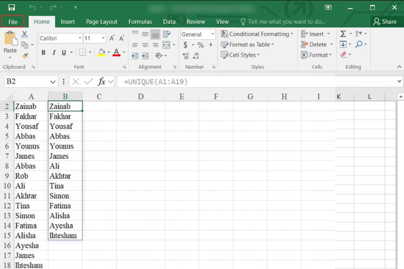
Task: Click Tell me what you want box
Action: tap(283, 22)
